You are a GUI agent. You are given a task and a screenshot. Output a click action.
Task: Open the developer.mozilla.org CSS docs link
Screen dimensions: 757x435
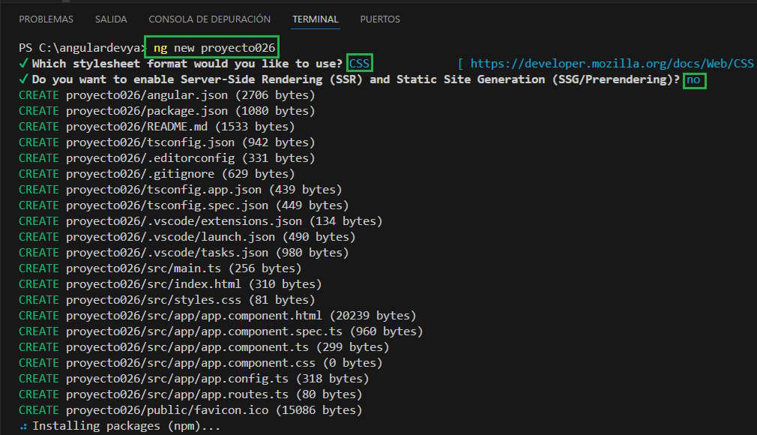click(x=612, y=63)
